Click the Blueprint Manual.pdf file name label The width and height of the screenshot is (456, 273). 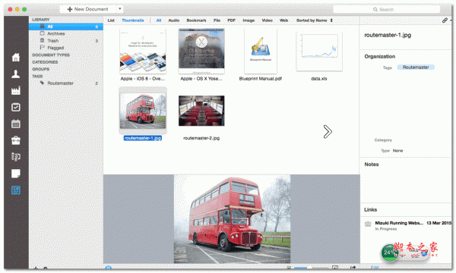[261, 79]
